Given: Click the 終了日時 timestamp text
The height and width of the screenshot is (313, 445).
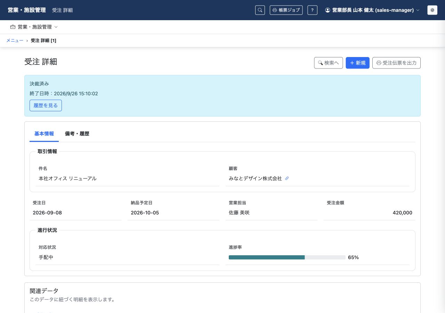Looking at the screenshot, I should pos(64,94).
